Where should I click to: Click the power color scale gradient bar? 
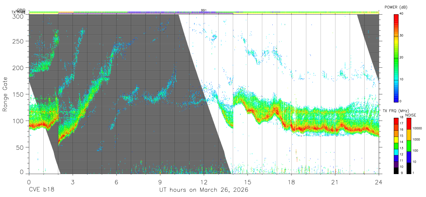pos(396,58)
